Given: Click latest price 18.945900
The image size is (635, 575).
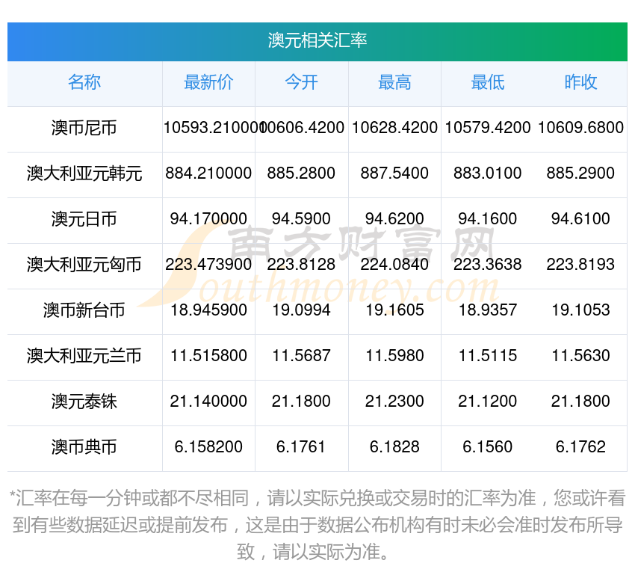Looking at the screenshot, I should (208, 310).
